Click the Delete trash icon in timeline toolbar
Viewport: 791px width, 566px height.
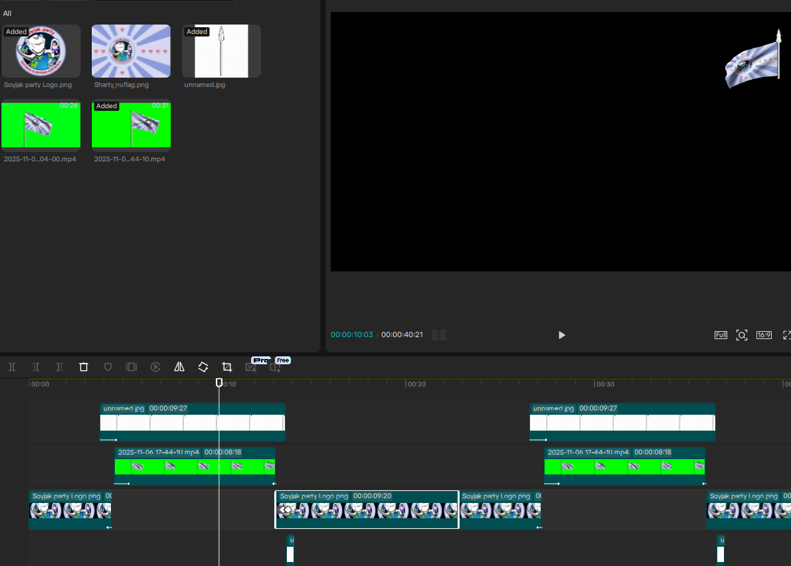point(84,367)
